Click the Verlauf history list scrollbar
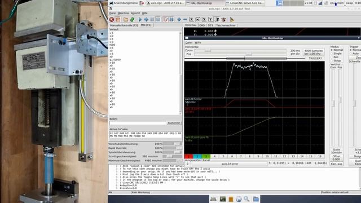This screenshot has width=361, height=203. point(180,73)
